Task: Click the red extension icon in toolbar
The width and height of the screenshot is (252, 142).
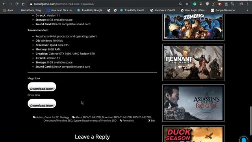Action: tap(220, 4)
